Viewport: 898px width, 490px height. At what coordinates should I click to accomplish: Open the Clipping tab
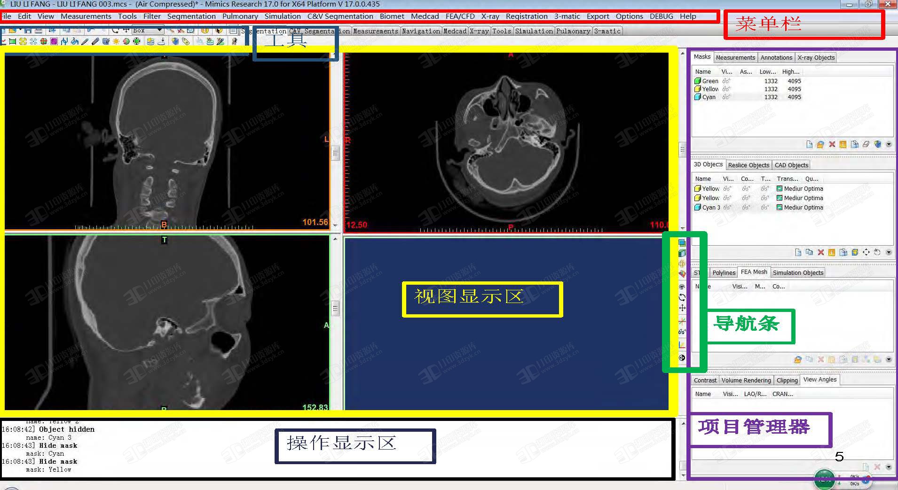(787, 380)
